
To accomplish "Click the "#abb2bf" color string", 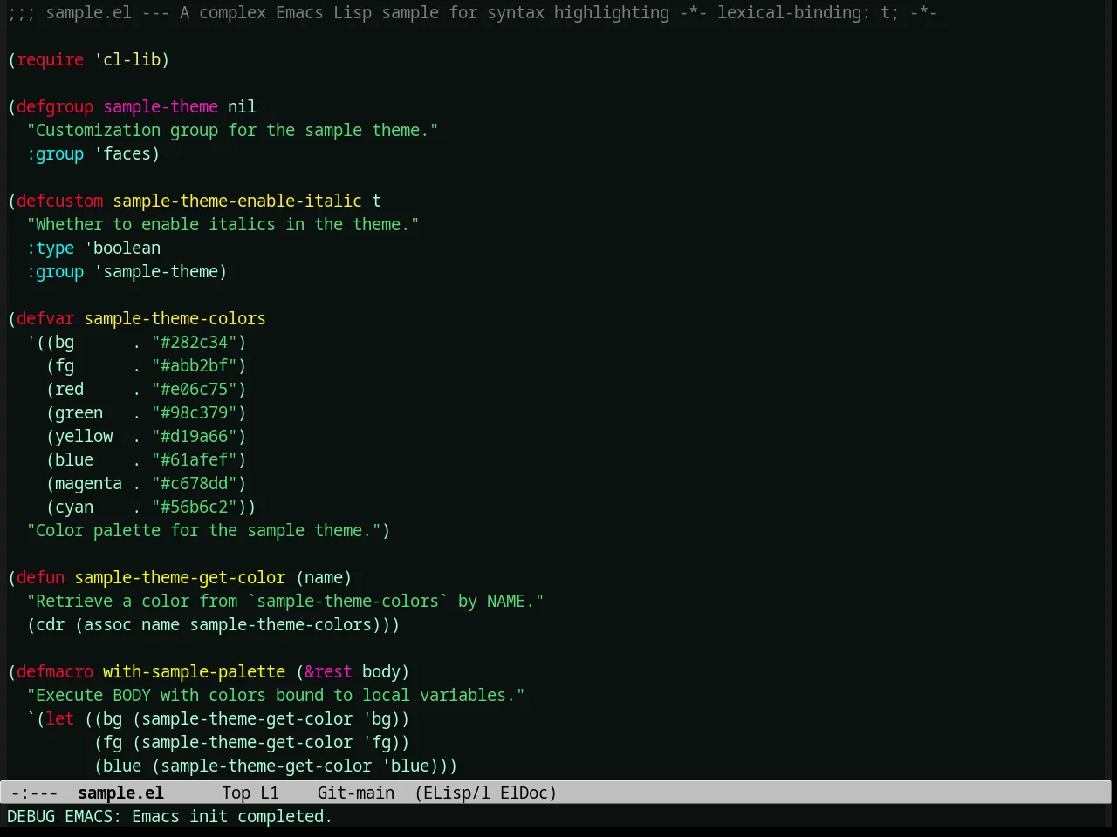I will [x=195, y=365].
